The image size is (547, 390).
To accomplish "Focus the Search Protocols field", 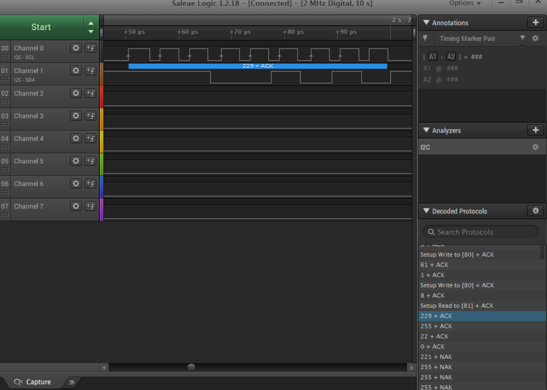I will [x=481, y=232].
